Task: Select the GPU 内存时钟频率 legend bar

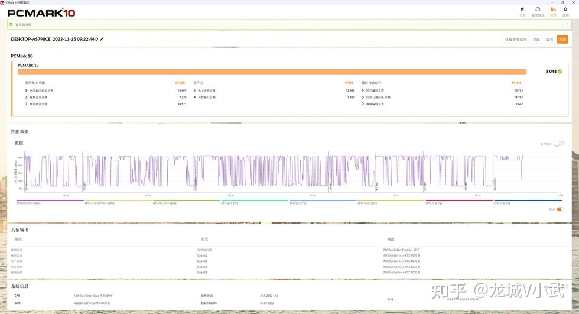Action: pyautogui.click(x=119, y=202)
